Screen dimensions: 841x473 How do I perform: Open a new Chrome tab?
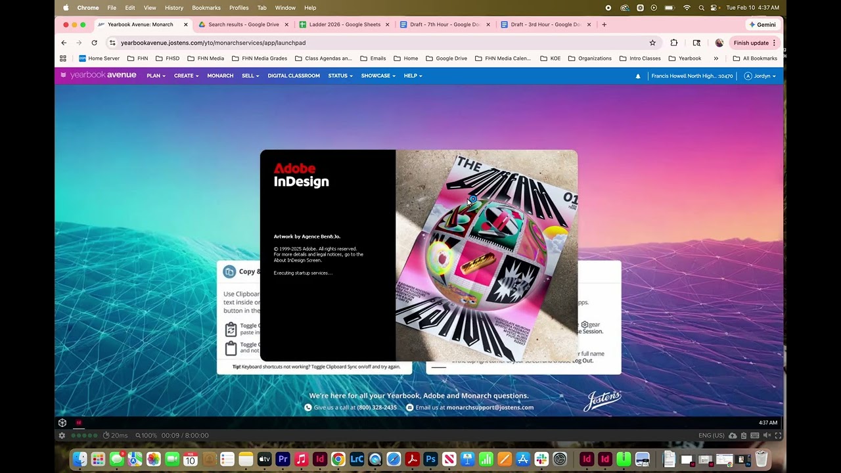[x=604, y=24]
